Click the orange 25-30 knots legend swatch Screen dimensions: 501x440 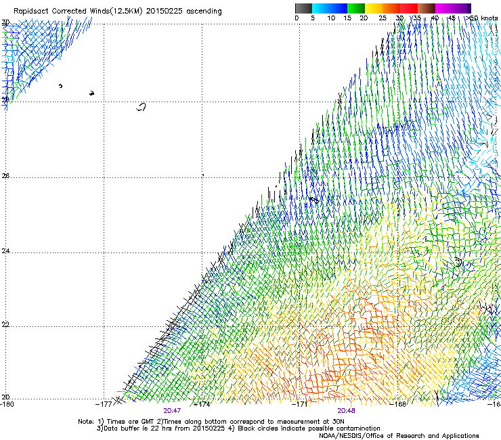click(x=391, y=8)
